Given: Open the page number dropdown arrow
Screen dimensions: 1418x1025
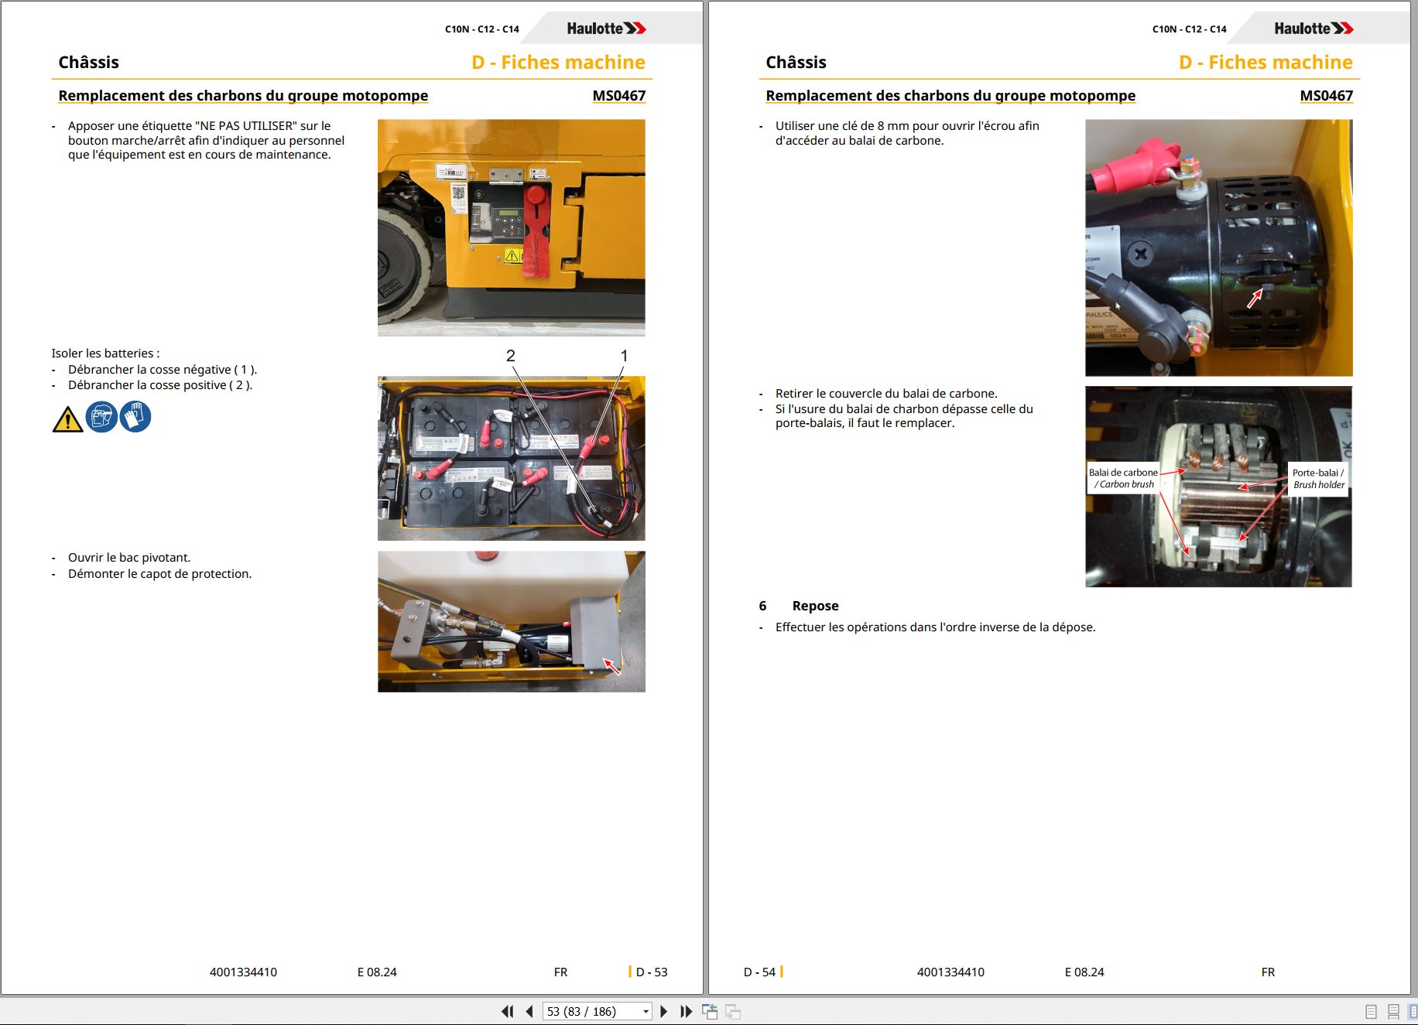Looking at the screenshot, I should tap(646, 1011).
